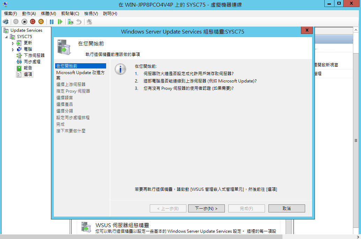Screen dimensions: 361x239
Task: Click the information icon in wizard
Action: click(120, 70)
